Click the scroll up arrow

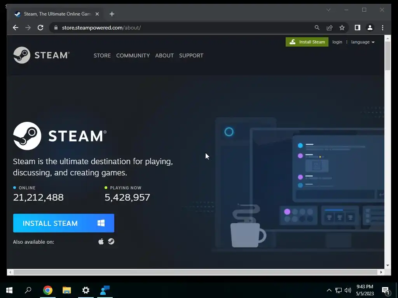[x=388, y=38]
